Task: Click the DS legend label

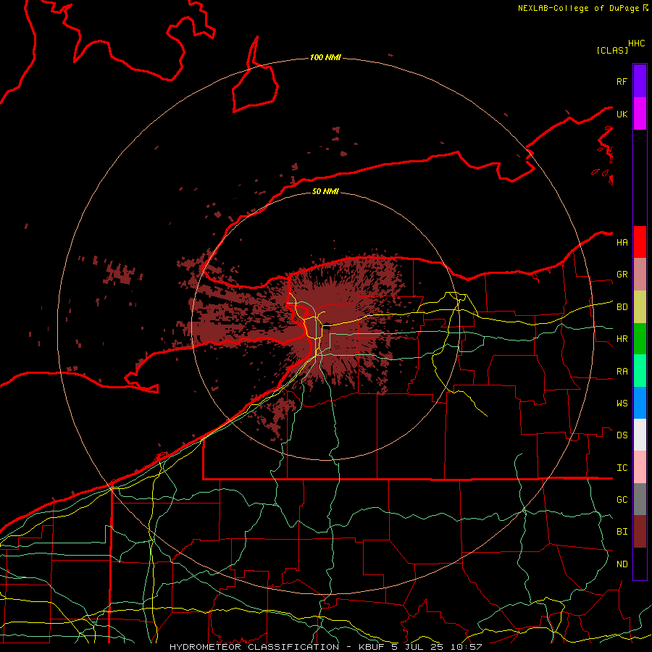Action: pos(622,435)
